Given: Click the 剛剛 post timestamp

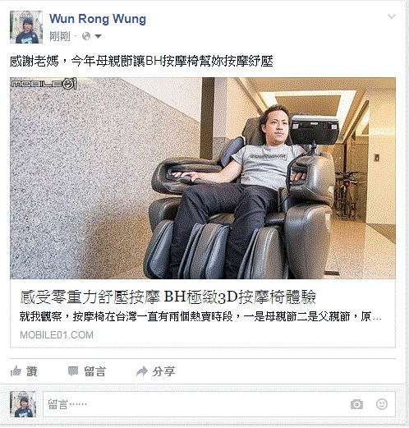Looking at the screenshot, I should pos(60,36).
